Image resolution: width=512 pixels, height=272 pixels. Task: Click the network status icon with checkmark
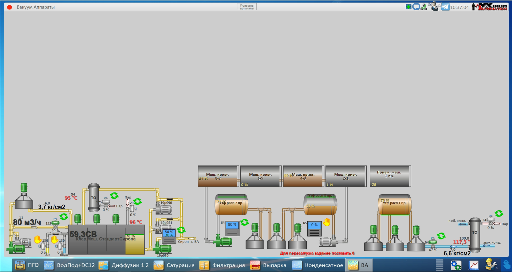(424, 7)
